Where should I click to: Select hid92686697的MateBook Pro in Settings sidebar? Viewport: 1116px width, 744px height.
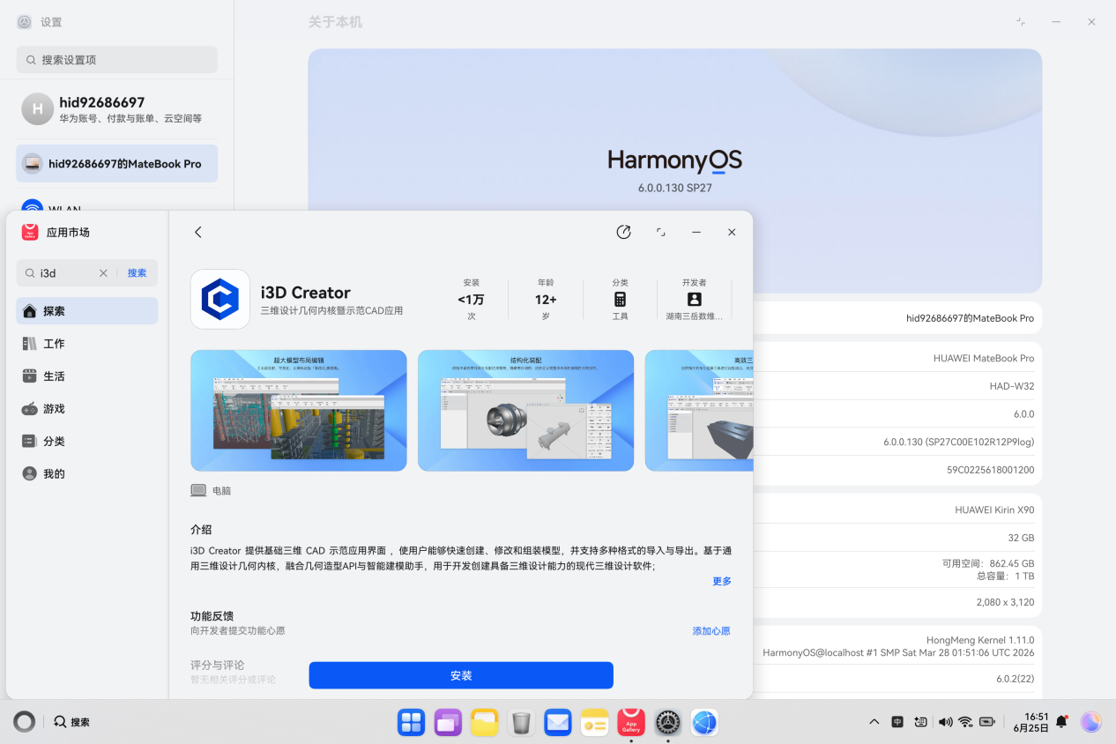coord(117,164)
